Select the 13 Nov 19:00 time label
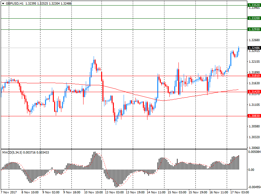The height and width of the screenshot is (196, 261). click(135, 192)
